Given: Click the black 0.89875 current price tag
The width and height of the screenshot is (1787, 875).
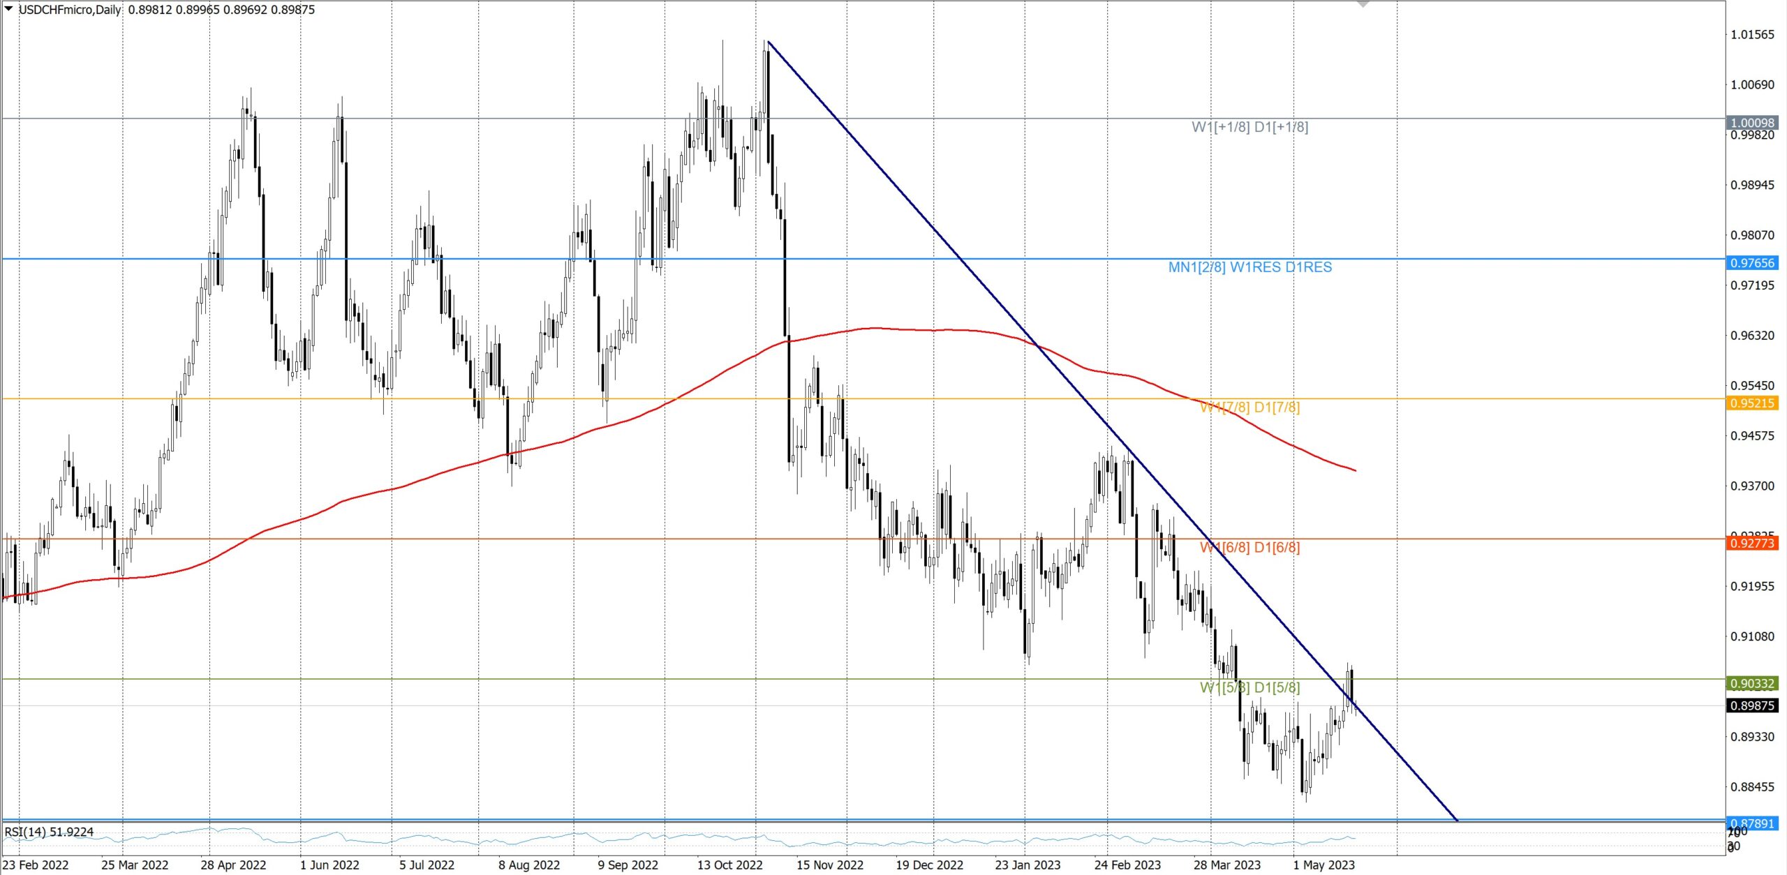Looking at the screenshot, I should pos(1751,705).
